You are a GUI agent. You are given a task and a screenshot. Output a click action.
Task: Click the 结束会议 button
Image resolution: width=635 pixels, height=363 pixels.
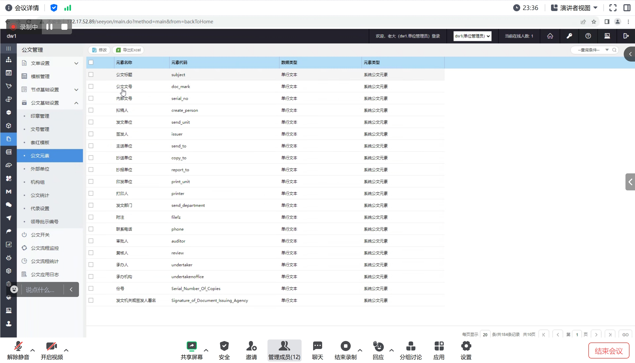[x=608, y=351]
